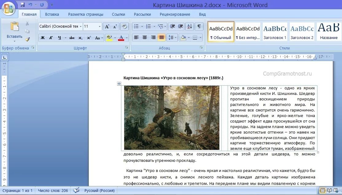The height and width of the screenshot is (195, 342).
Task: Toggle justify alignment button
Action: pyautogui.click(x=162, y=37)
